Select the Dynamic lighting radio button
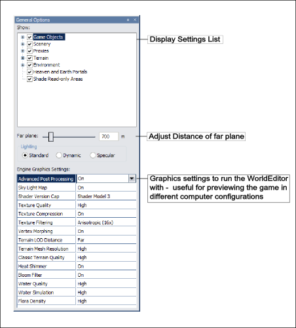The height and width of the screenshot is (328, 296). pos(59,155)
